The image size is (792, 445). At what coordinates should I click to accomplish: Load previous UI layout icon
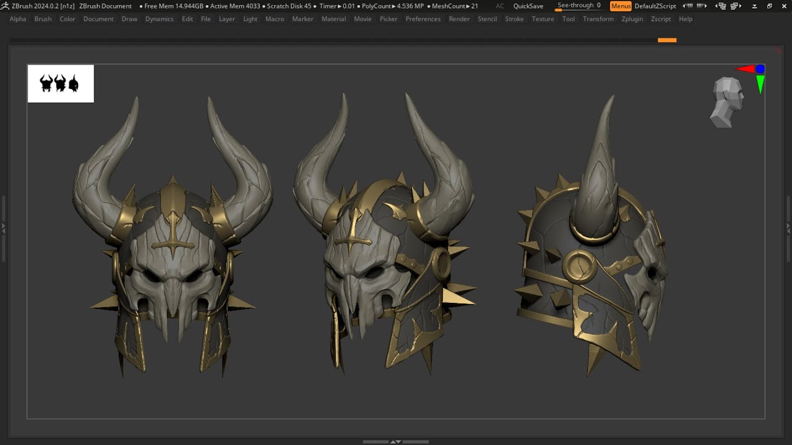[720, 6]
